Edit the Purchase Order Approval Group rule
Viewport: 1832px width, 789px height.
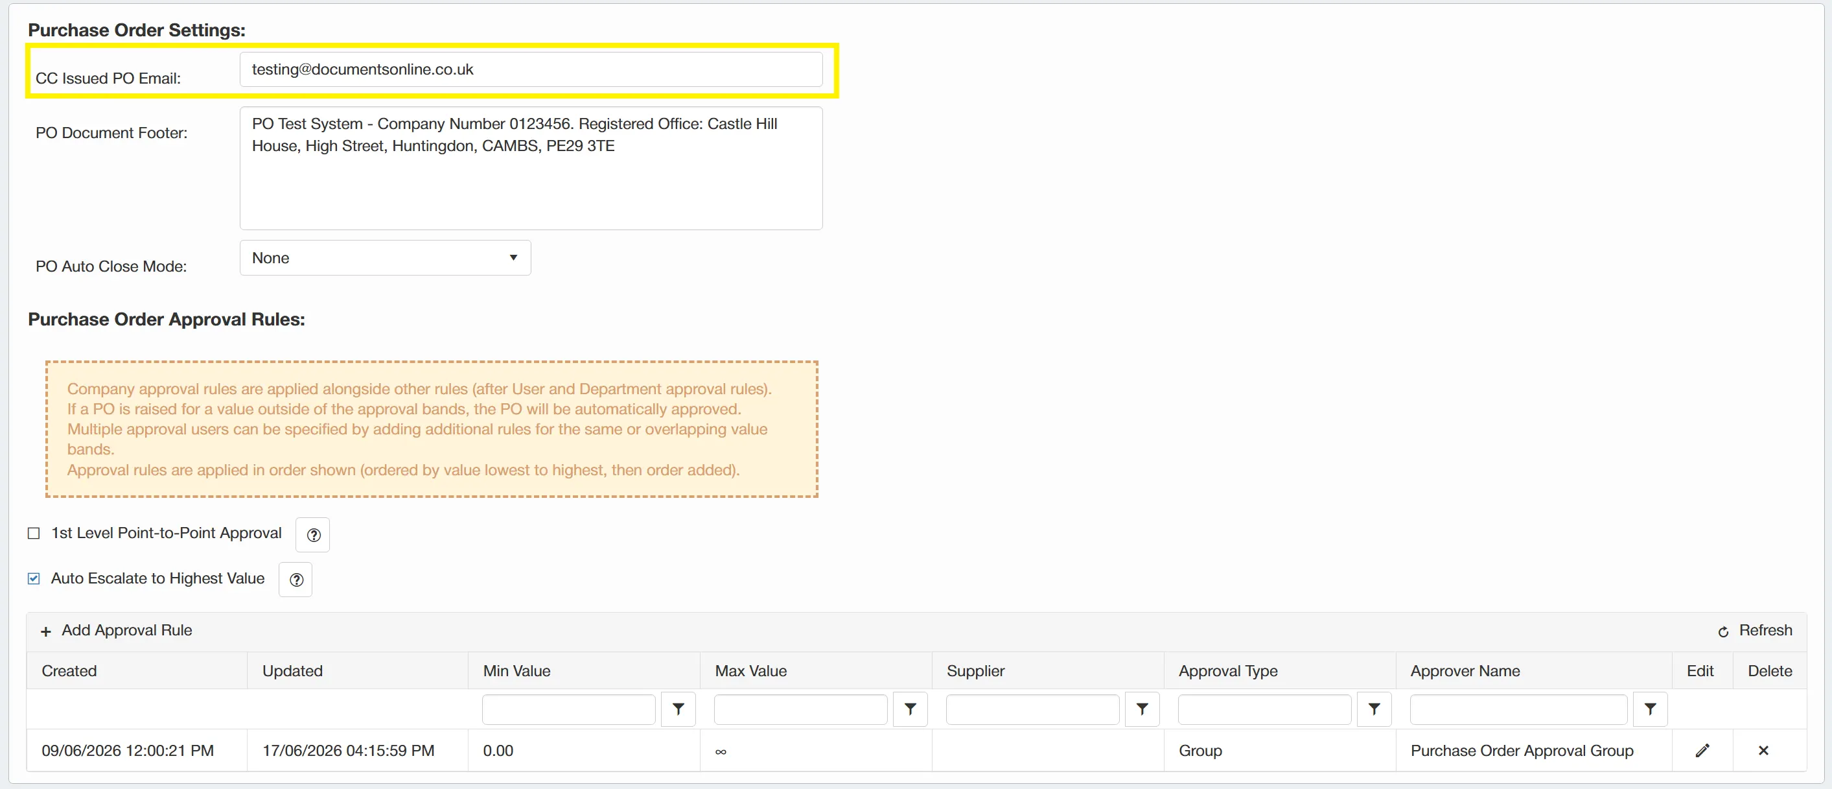coord(1702,751)
